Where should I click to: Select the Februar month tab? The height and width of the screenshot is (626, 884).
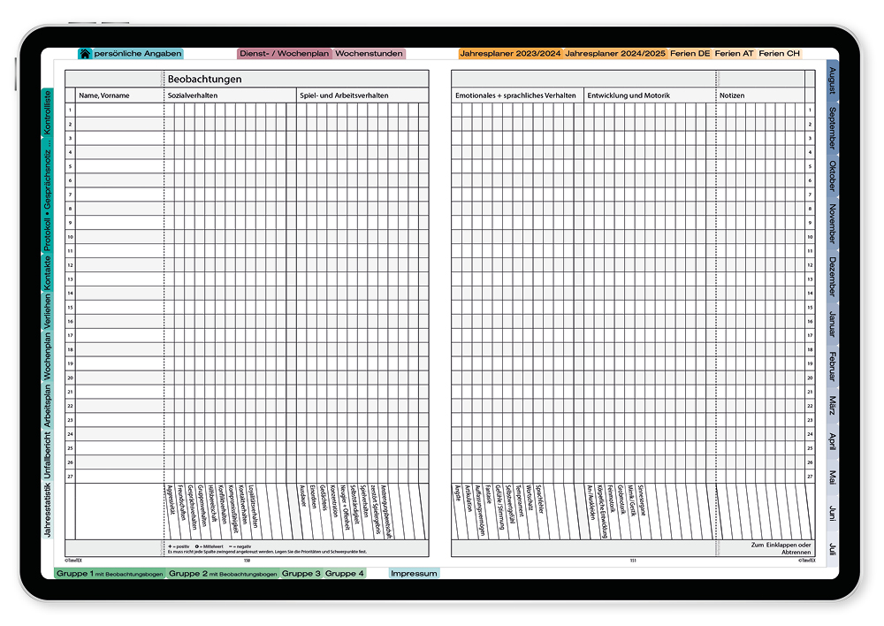[x=832, y=367]
